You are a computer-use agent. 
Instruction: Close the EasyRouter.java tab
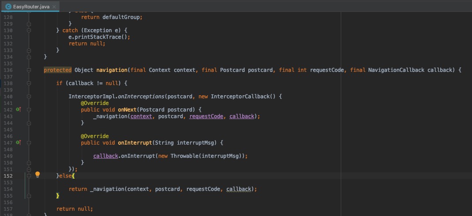tap(54, 7)
